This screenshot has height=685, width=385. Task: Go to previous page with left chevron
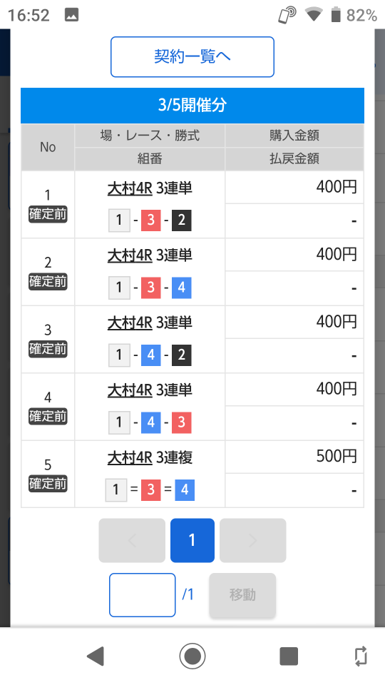tap(132, 540)
